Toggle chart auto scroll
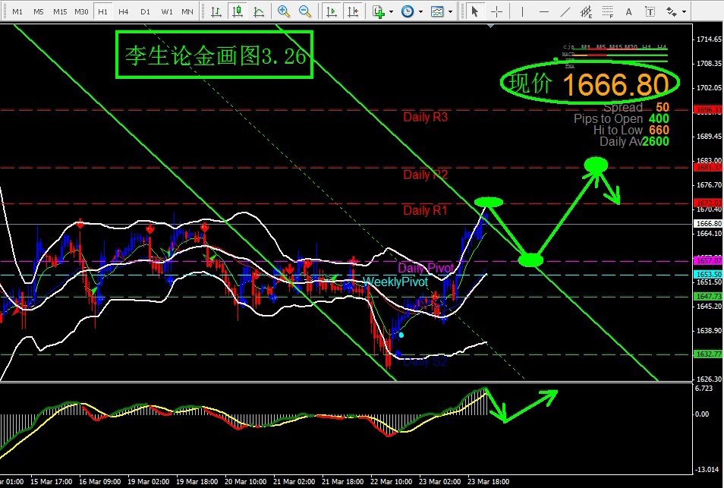The image size is (724, 488). tap(332, 11)
